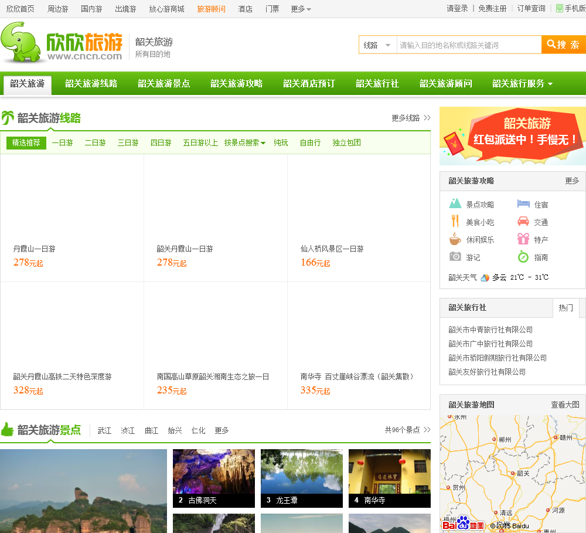Viewport: 586px width, 533px height.
Task: Click the 交通 car icon
Action: pyautogui.click(x=523, y=222)
